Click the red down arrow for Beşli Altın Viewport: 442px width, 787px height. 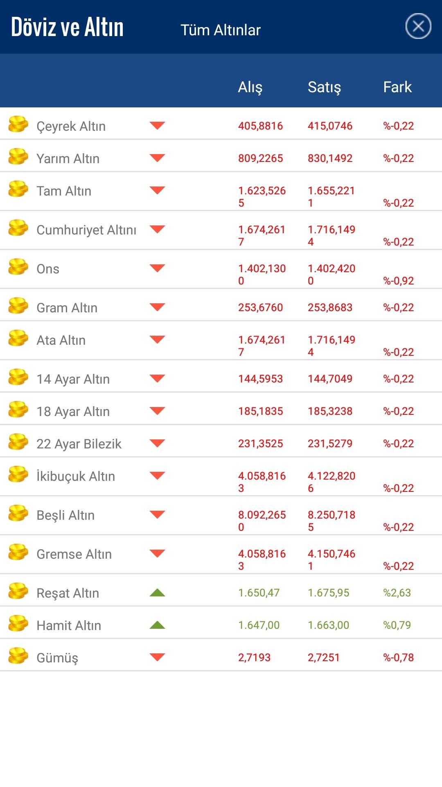[157, 514]
